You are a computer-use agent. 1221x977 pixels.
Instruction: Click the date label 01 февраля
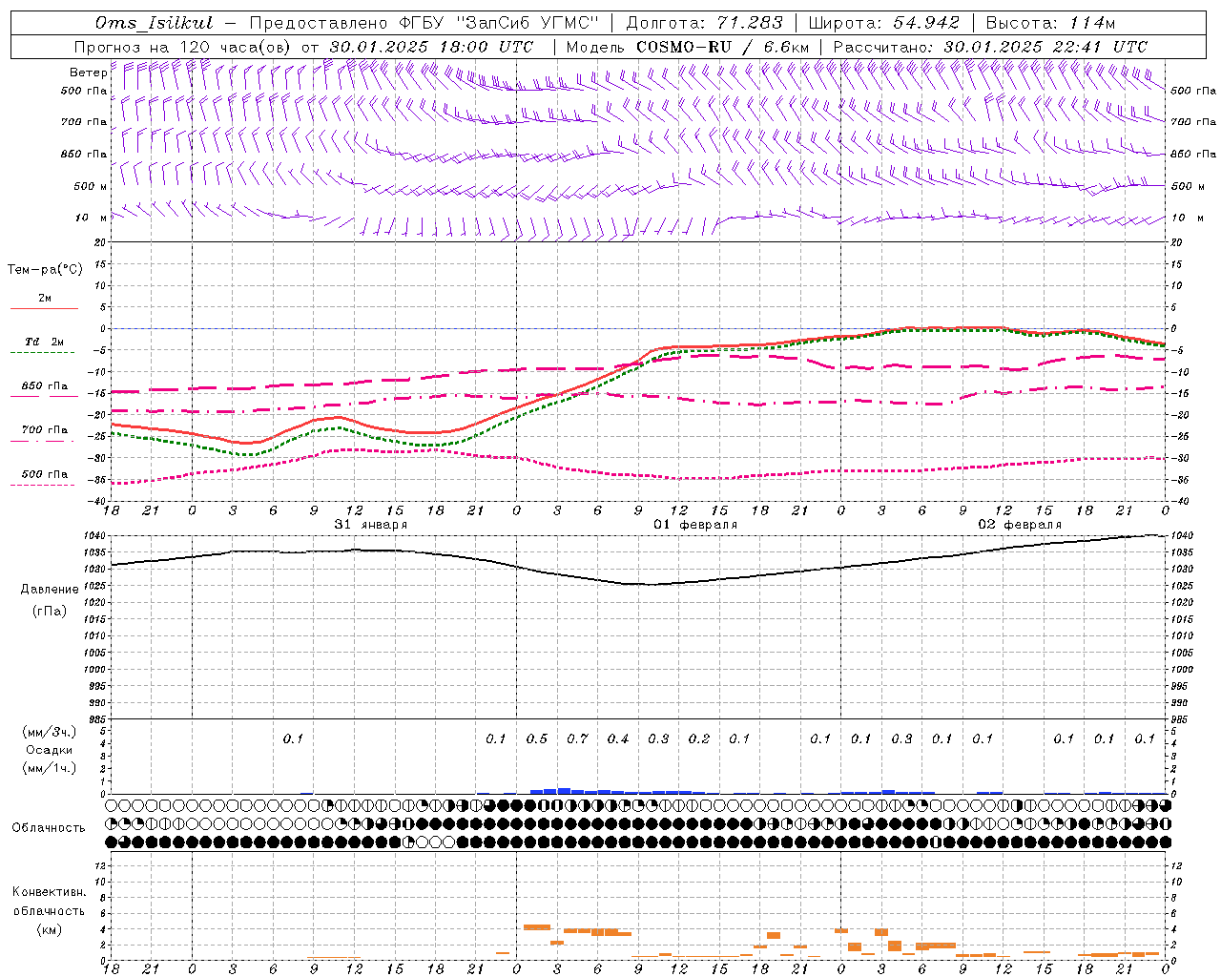click(x=695, y=525)
